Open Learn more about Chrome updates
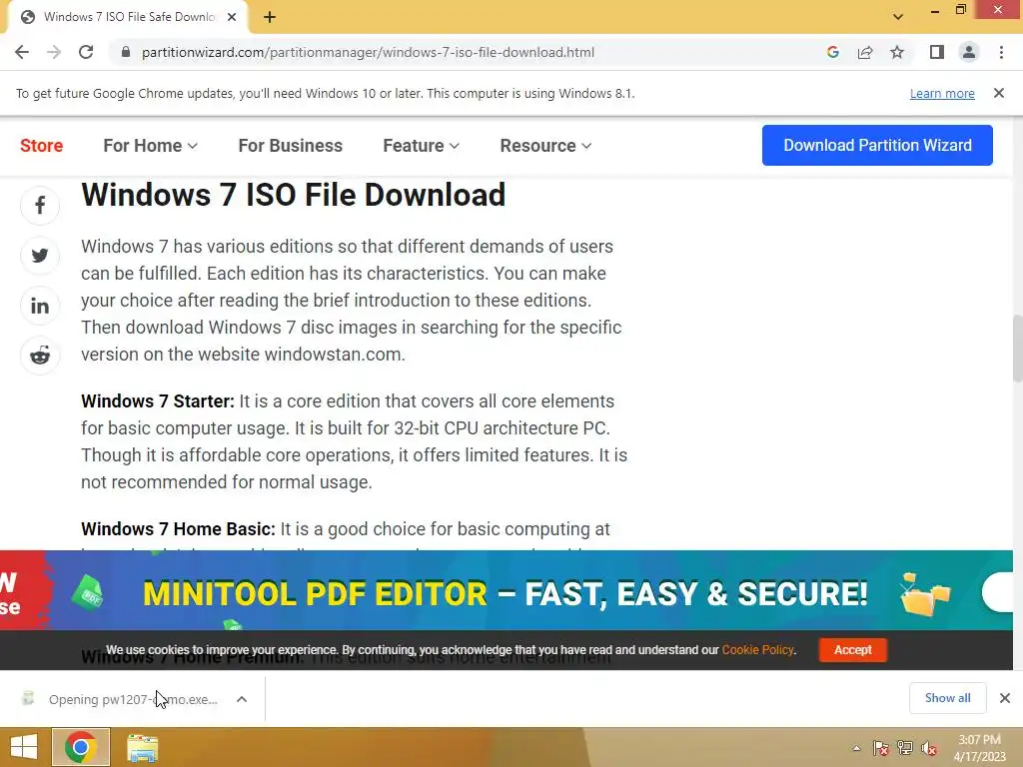 click(x=942, y=93)
